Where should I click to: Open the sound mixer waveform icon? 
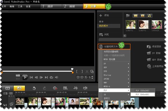[76, 88]
